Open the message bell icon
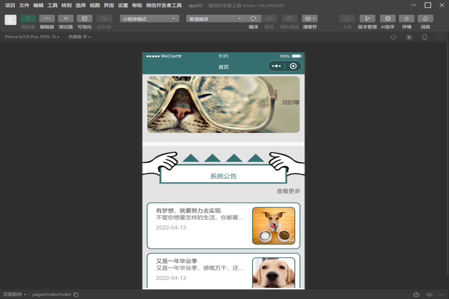The image size is (449, 299). pos(425,19)
